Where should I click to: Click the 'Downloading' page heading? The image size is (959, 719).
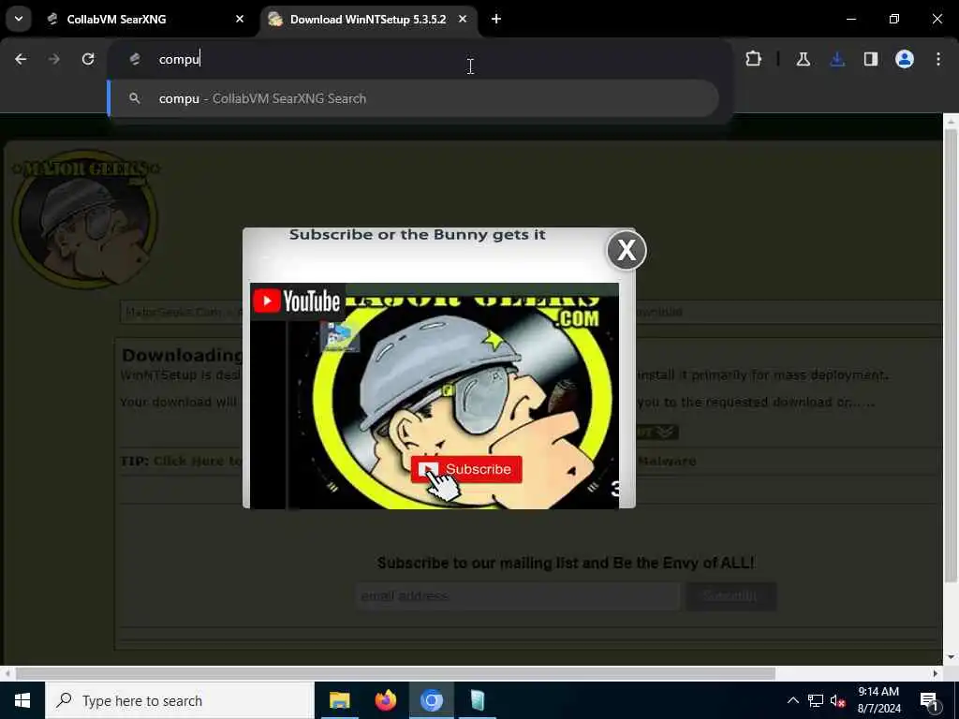coord(183,355)
